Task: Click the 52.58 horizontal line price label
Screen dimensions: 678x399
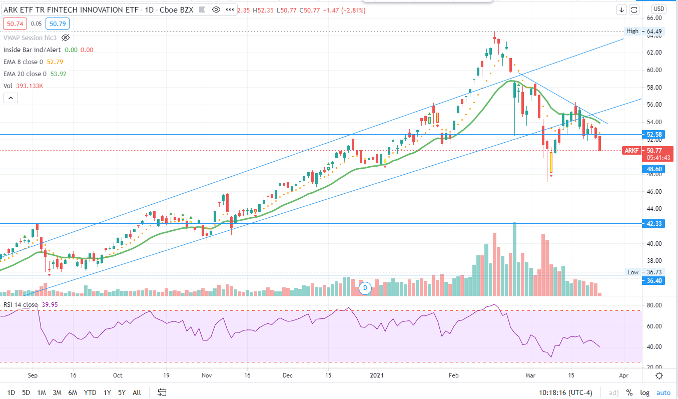Action: pos(654,135)
